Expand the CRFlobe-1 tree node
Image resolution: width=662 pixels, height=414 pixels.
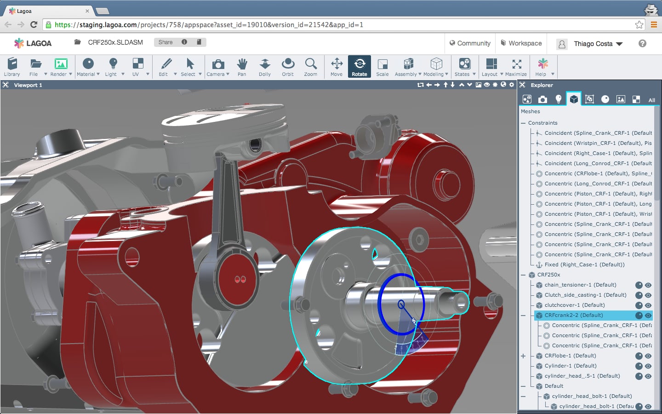[x=523, y=356]
